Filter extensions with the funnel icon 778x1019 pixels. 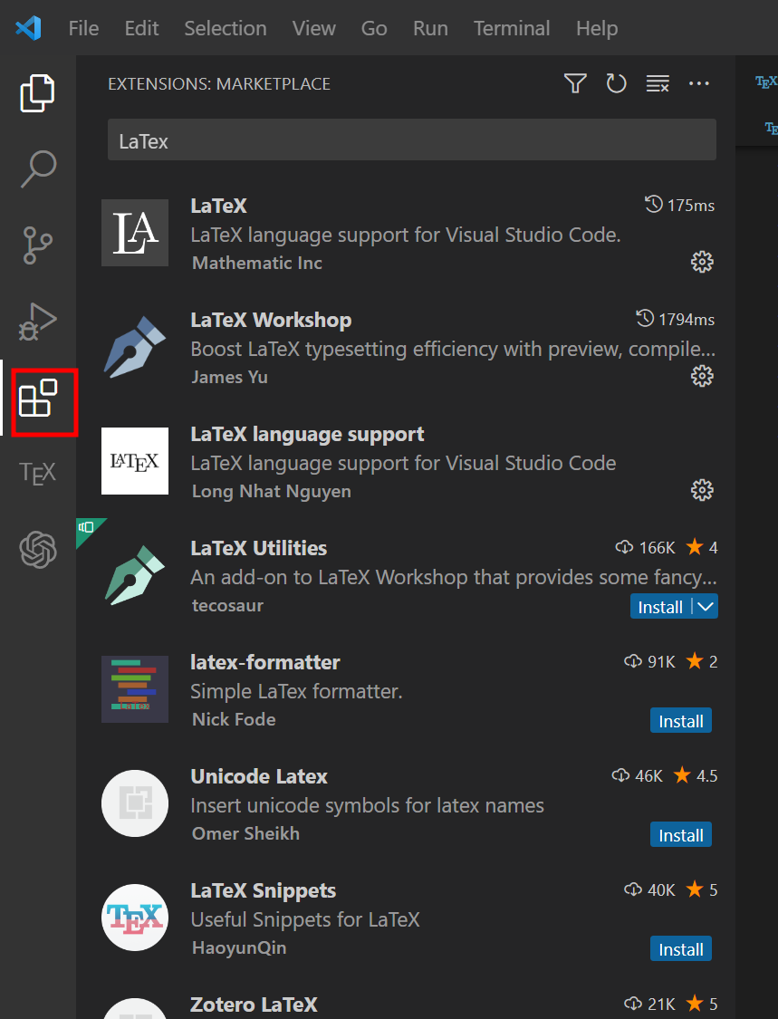pos(575,83)
